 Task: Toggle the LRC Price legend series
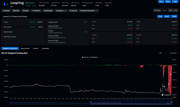coord(85,57)
